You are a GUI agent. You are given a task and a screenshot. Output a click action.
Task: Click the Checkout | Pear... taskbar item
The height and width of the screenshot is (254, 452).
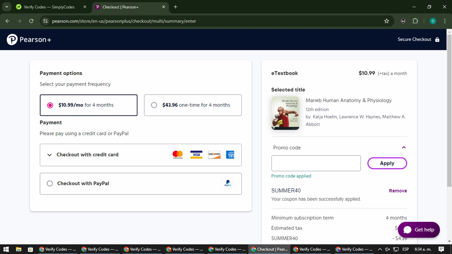pos(269,249)
